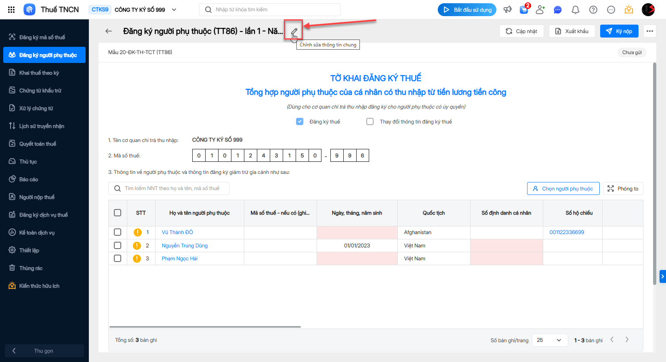Screen dimensions: 666x362
Task: Open the chat support bubble
Action: [x=558, y=10]
